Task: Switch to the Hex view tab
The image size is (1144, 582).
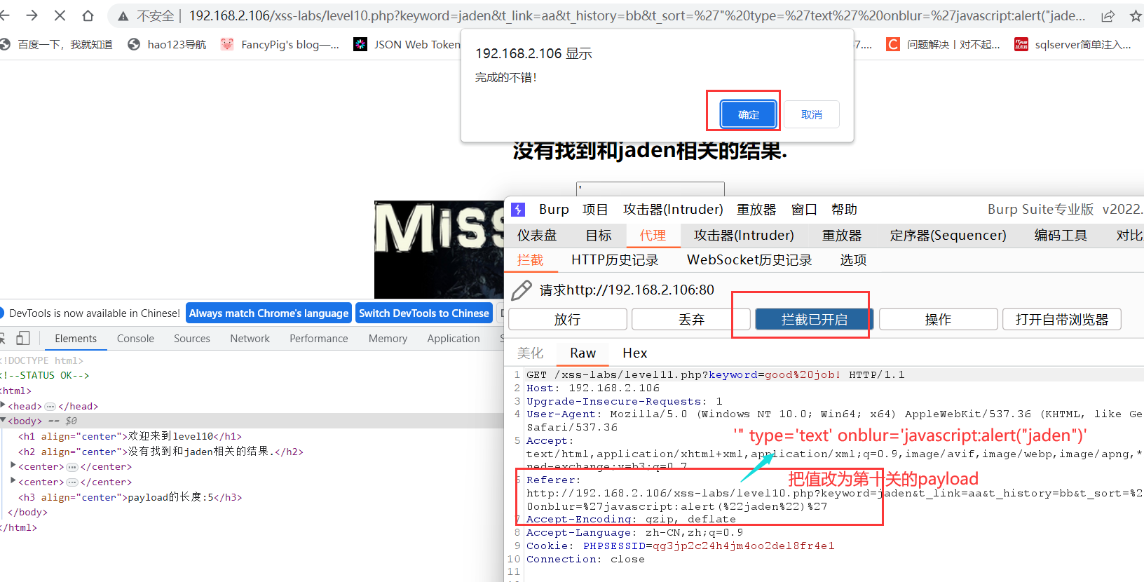Action: [x=634, y=353]
